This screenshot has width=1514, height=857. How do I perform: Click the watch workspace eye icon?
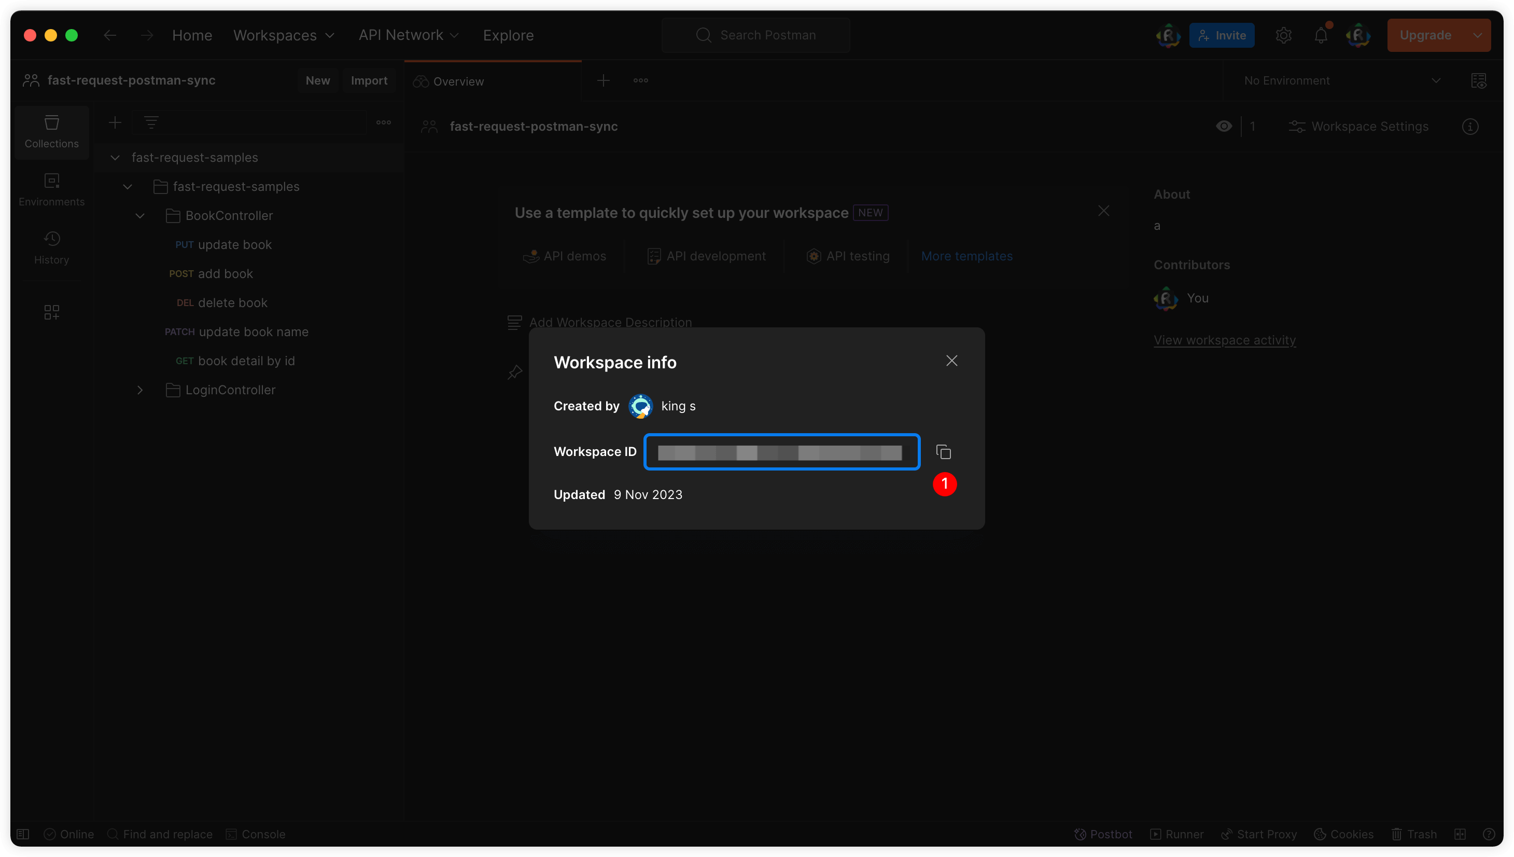pyautogui.click(x=1224, y=125)
